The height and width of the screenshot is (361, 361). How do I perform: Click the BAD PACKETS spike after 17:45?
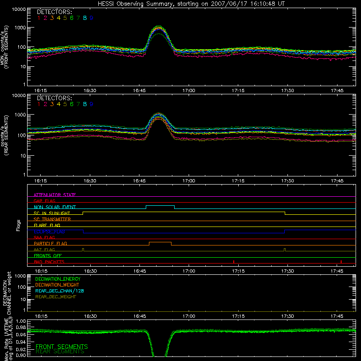point(341,262)
